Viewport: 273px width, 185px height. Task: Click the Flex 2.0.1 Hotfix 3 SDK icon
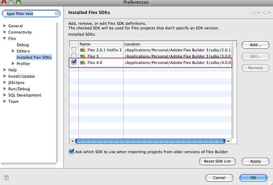point(83,50)
